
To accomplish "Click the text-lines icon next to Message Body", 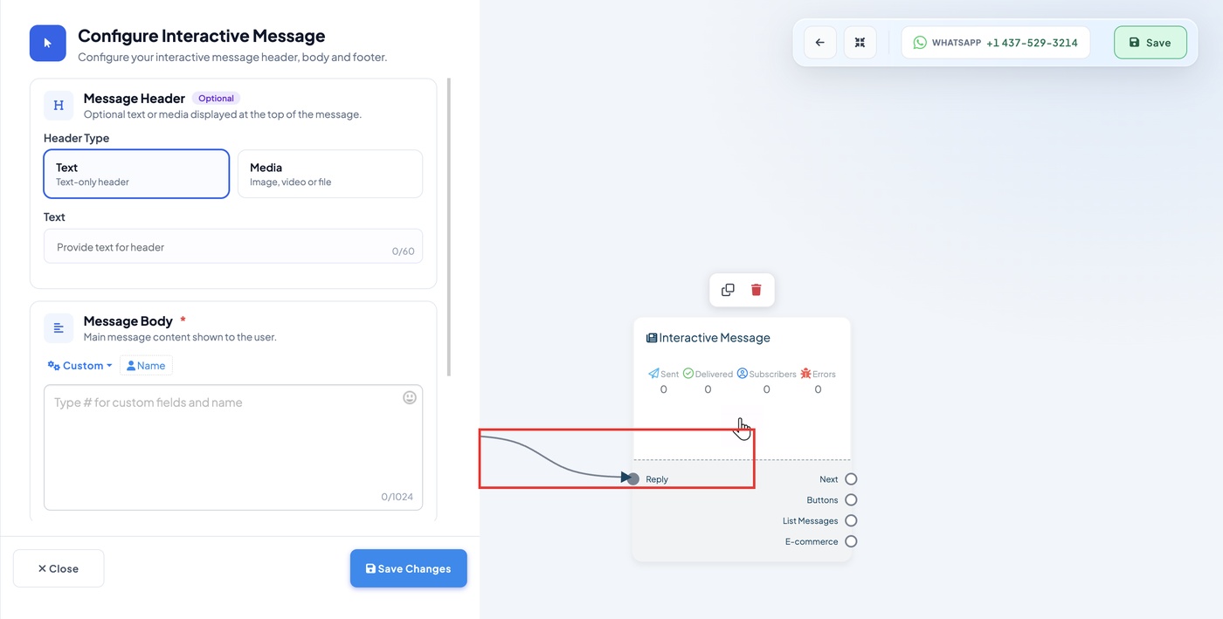I will coord(59,328).
